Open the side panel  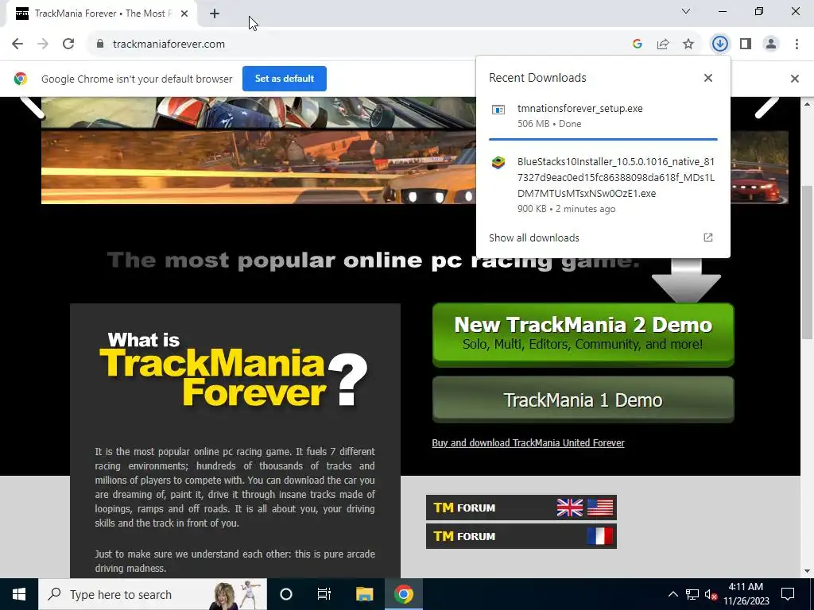(746, 44)
